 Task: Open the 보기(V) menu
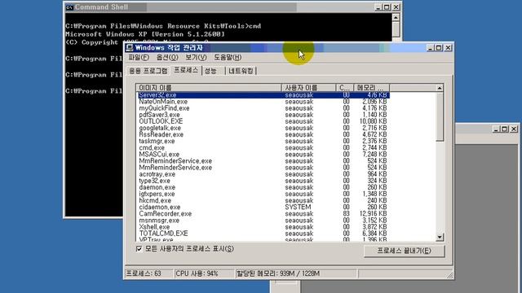point(196,58)
